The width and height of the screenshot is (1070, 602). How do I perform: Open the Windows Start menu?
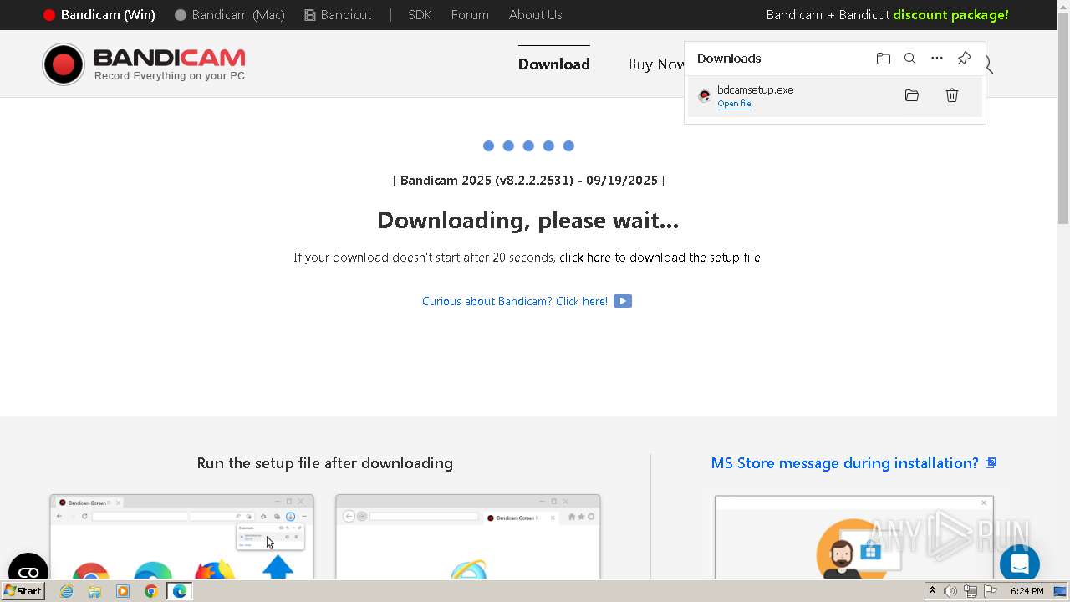[x=23, y=591]
